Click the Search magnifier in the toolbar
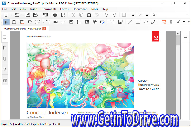 tap(154, 15)
